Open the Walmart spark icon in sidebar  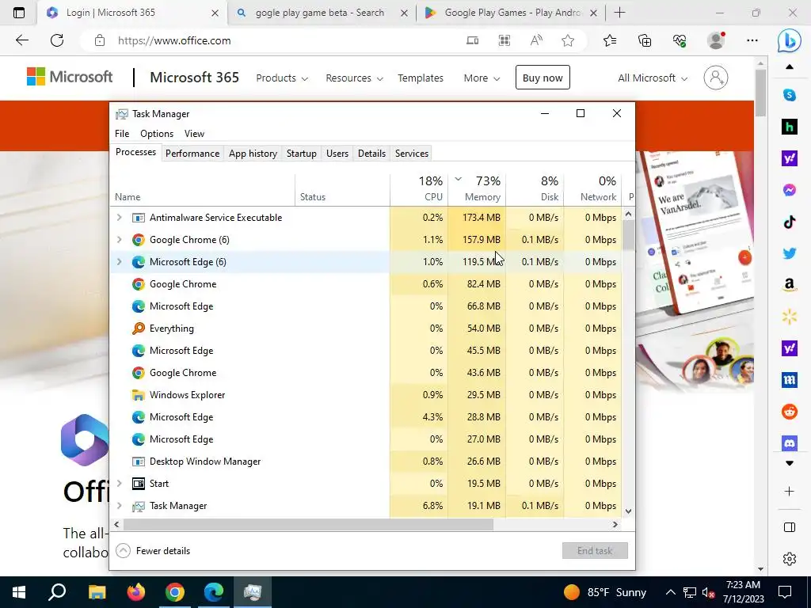[790, 317]
